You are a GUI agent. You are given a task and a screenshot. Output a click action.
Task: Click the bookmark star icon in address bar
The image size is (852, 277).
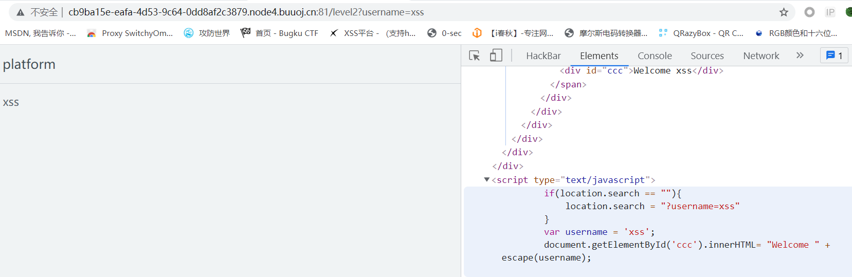[784, 12]
